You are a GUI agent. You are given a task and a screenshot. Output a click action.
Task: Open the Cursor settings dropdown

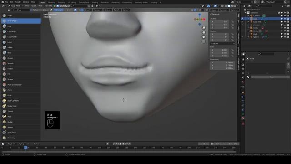126,10
